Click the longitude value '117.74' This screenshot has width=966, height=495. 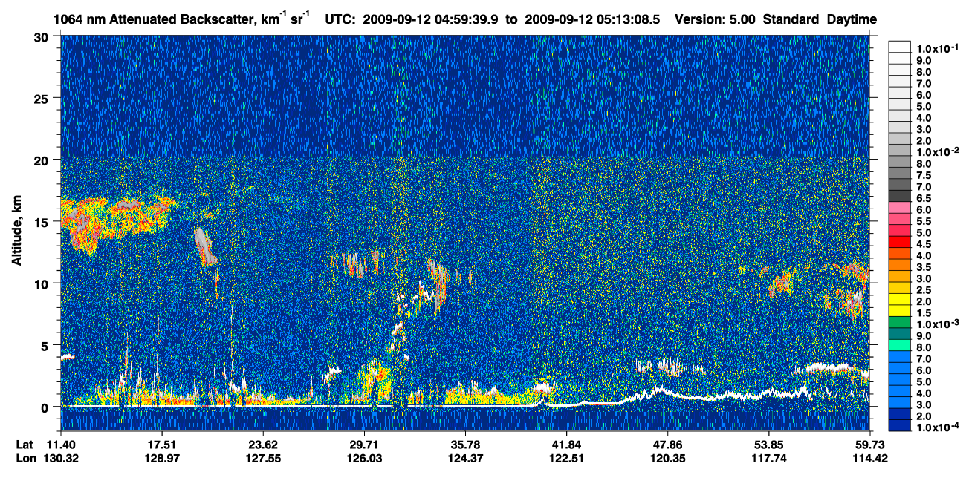768,458
